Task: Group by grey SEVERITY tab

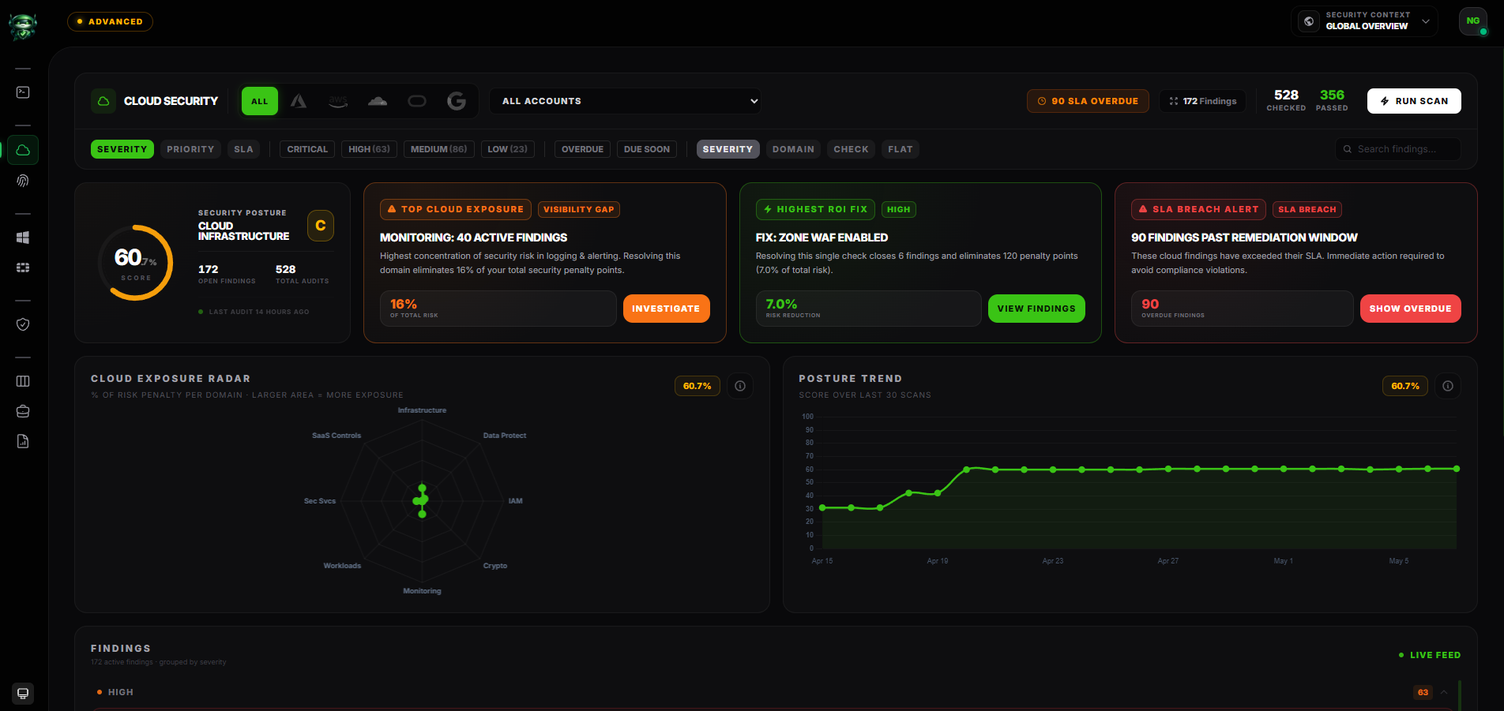Action: pyautogui.click(x=728, y=149)
